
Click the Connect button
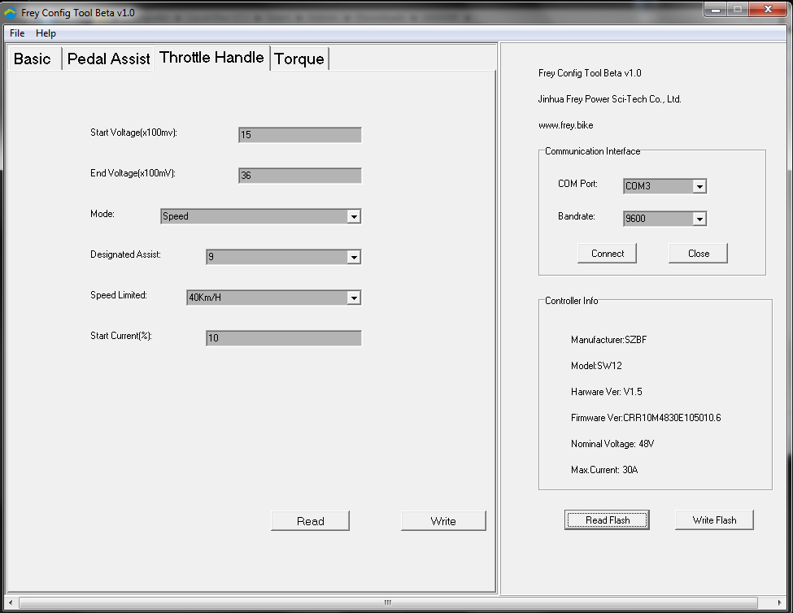click(607, 253)
